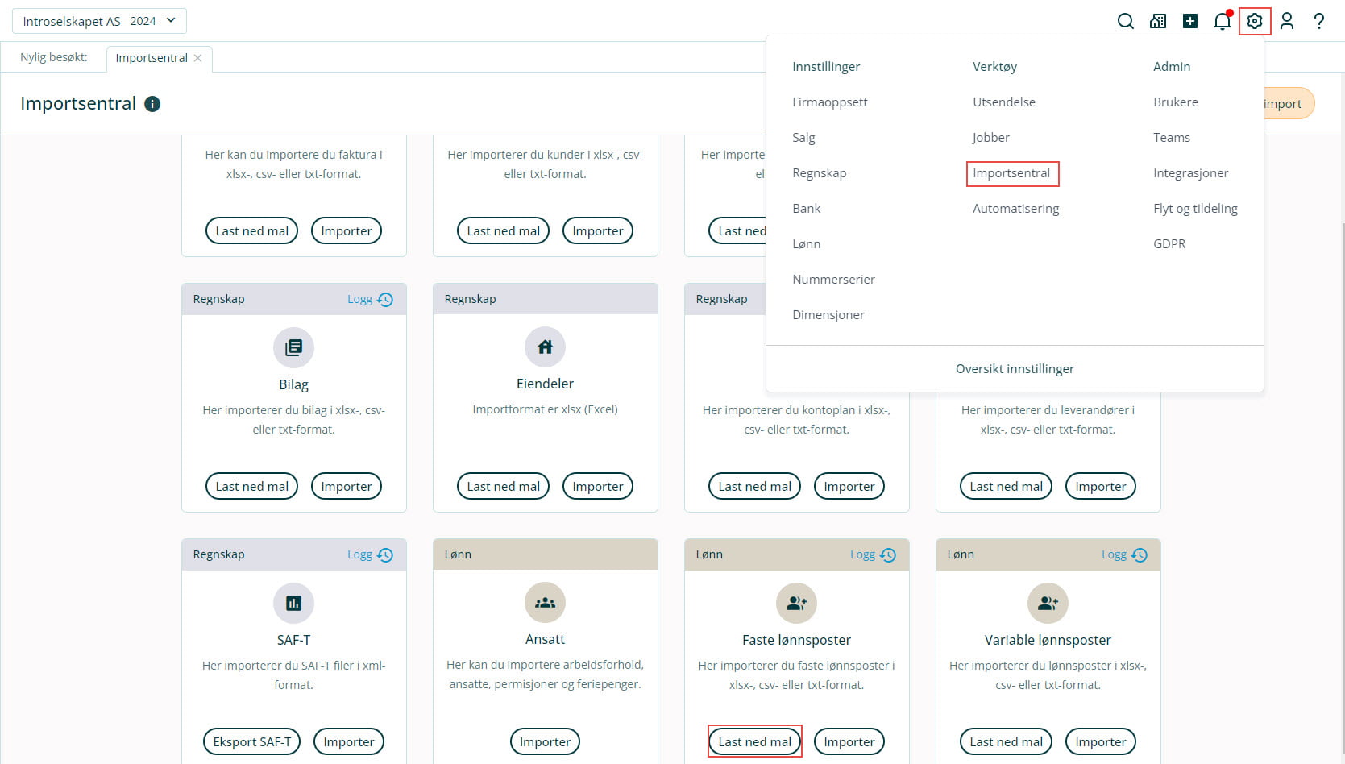The height and width of the screenshot is (764, 1345).
Task: Select Importsentral in the Verktøy menu
Action: [x=1011, y=173]
